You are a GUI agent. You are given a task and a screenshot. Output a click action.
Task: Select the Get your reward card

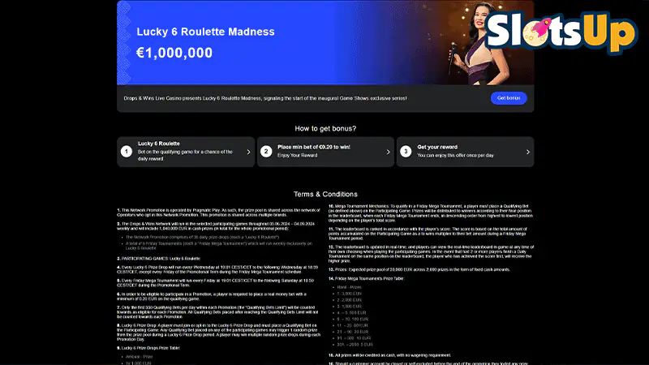pos(465,152)
